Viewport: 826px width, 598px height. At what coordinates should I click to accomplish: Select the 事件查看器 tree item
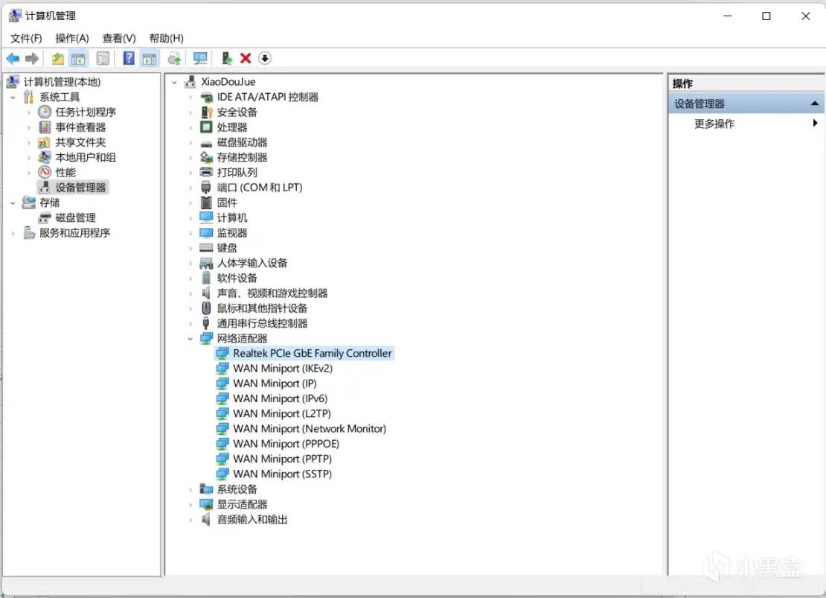coord(77,127)
